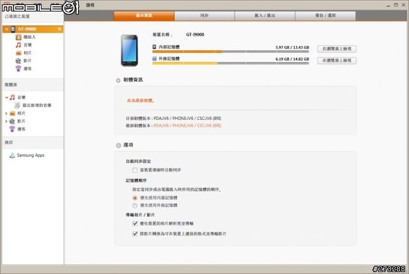This screenshot has height=274, width=409.
Task: Switch to the 基本資訊 tab
Action: point(144,15)
